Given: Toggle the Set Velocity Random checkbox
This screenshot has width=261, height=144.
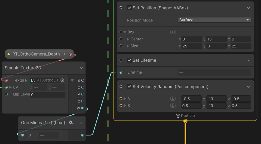Looking at the screenshot, I should (129, 87).
